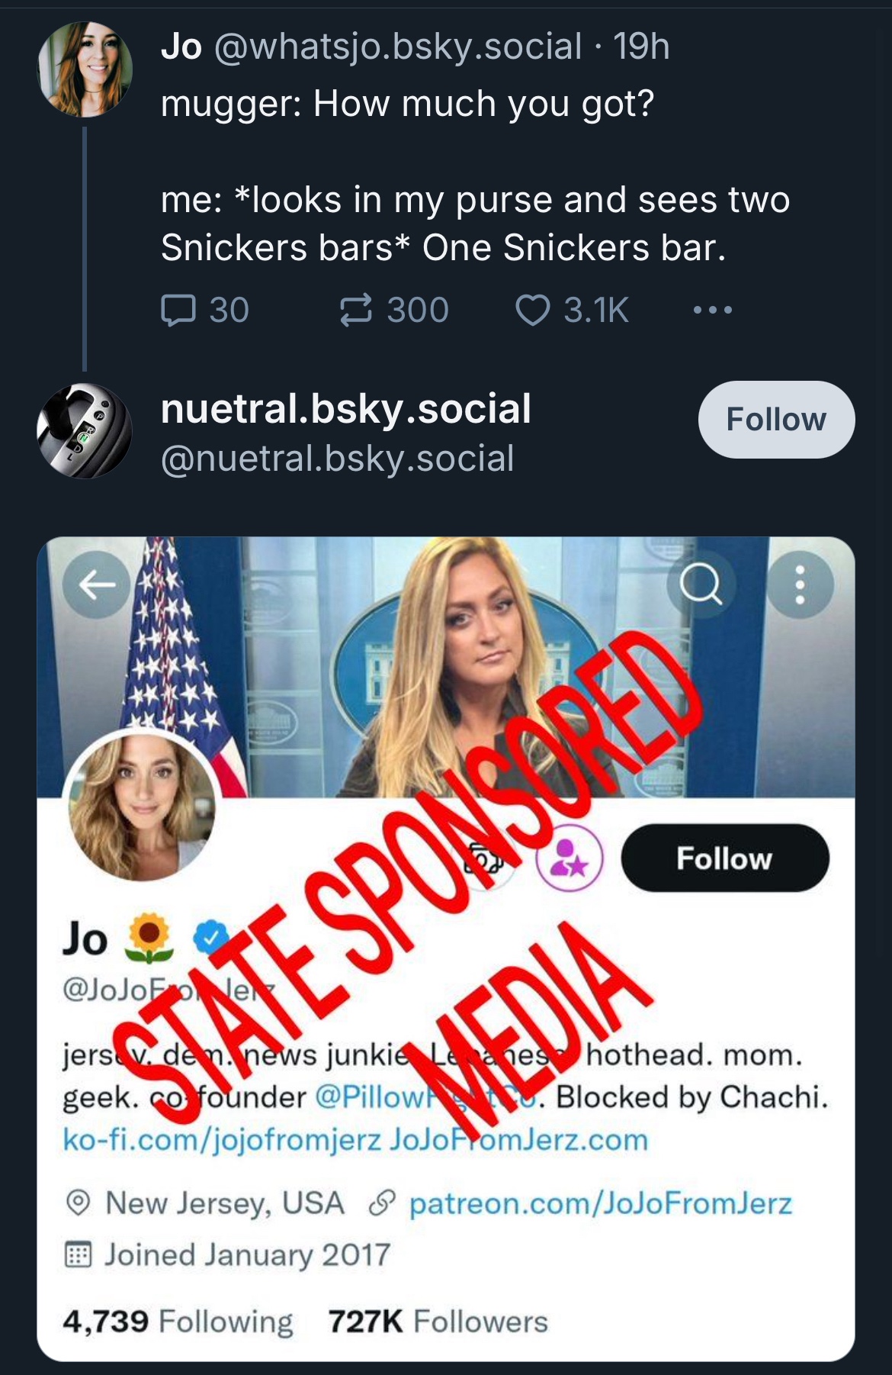This screenshot has height=1375, width=892.
Task: Click the back arrow on the embedded profile
Action: (x=97, y=585)
